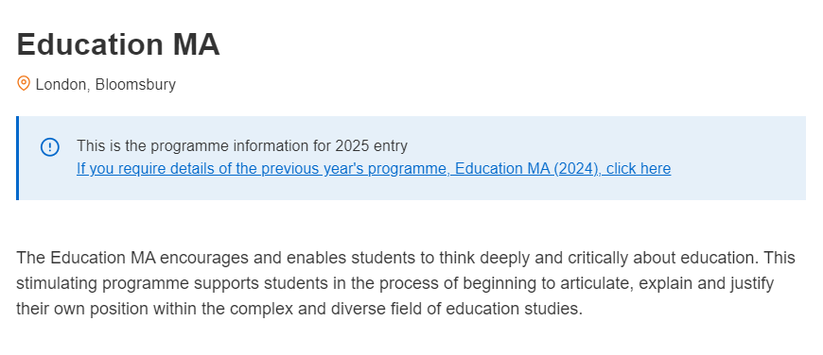Click the "Education MA" page heading

(118, 44)
